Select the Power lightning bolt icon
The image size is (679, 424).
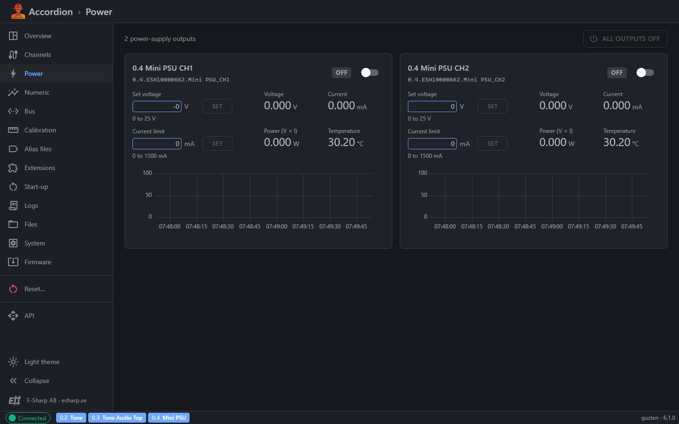coord(13,73)
